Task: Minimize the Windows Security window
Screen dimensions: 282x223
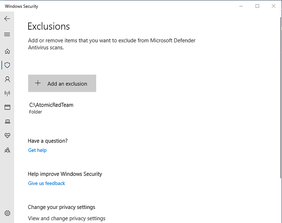Action: (241, 6)
